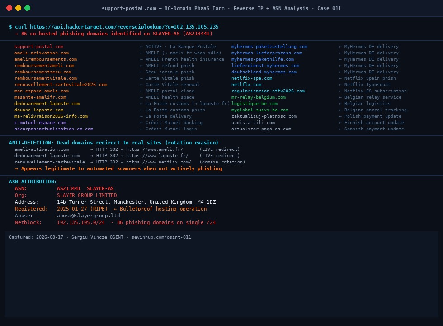Image resolution: width=443 pixels, height=326 pixels.
Task: Select renouvellement-cartevitale2026.com domain
Action: pos(61,85)
